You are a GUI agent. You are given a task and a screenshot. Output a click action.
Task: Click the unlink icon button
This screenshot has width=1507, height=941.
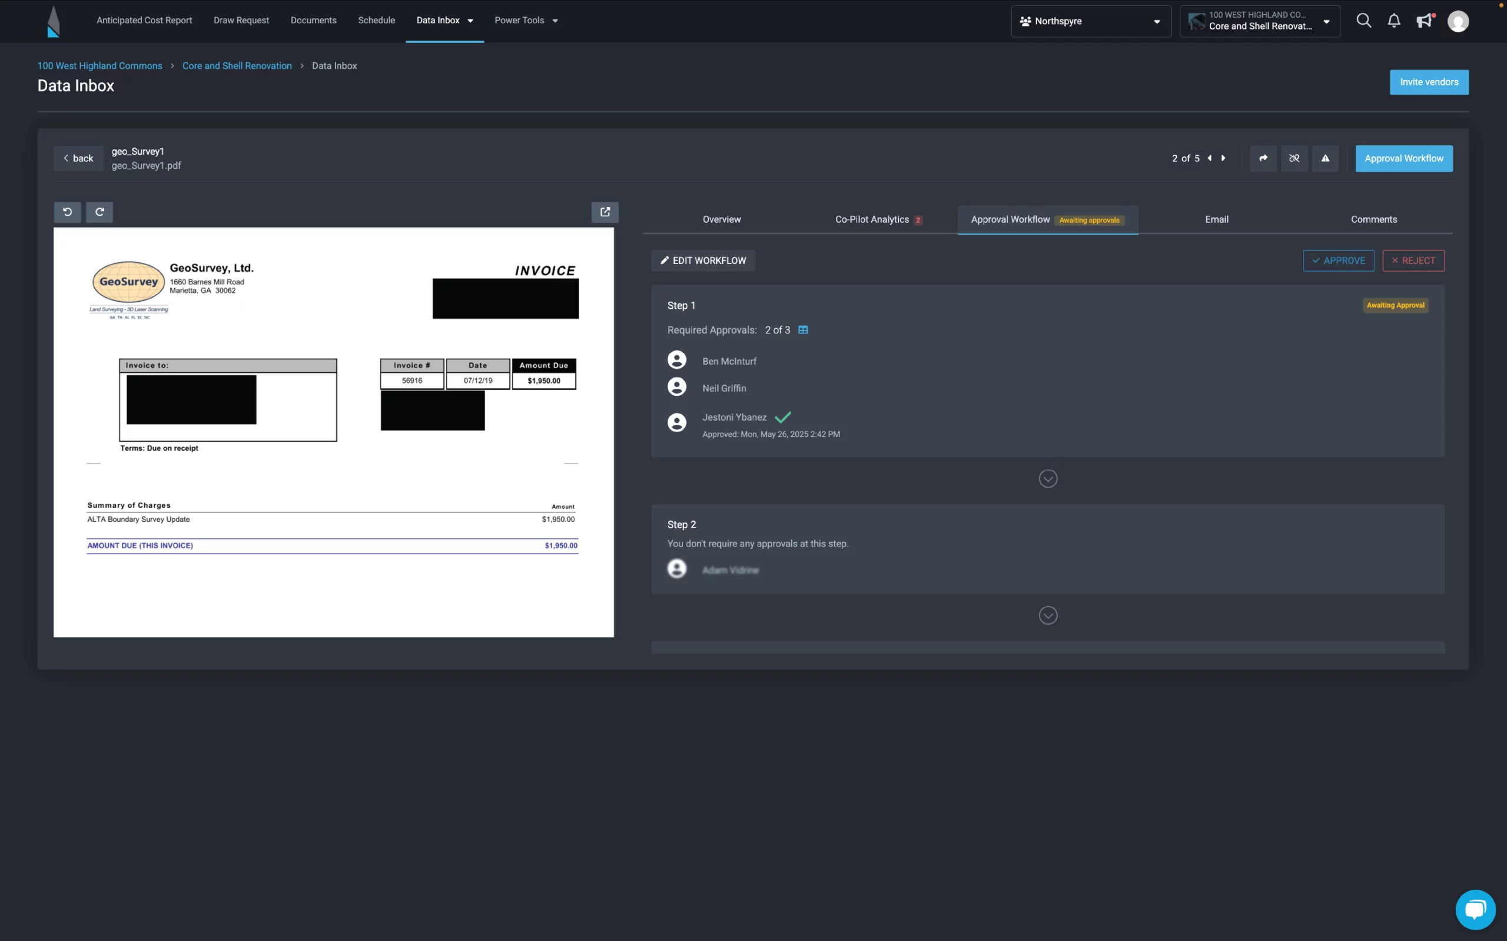pyautogui.click(x=1294, y=159)
